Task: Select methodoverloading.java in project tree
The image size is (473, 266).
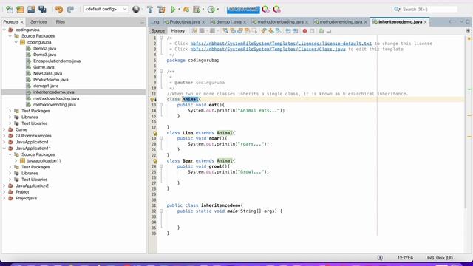Action: pos(56,98)
